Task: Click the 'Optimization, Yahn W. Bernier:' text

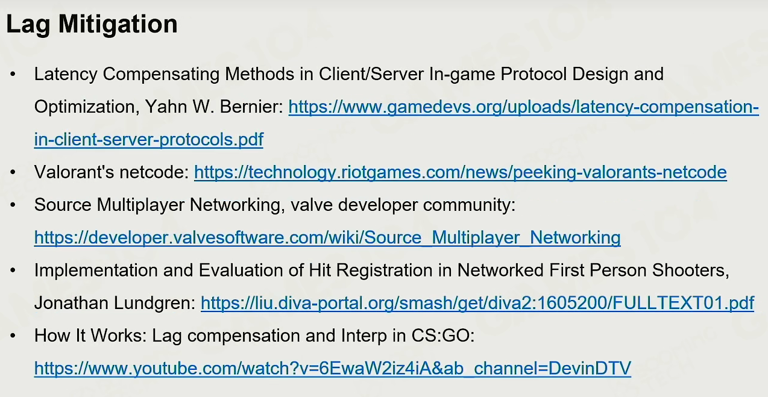Action: click(159, 107)
